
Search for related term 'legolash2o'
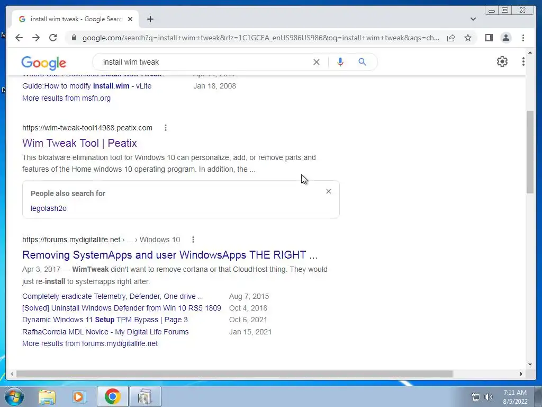(x=48, y=208)
